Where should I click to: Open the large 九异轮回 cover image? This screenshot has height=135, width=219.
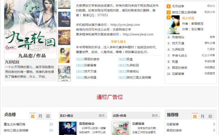pos(30,29)
